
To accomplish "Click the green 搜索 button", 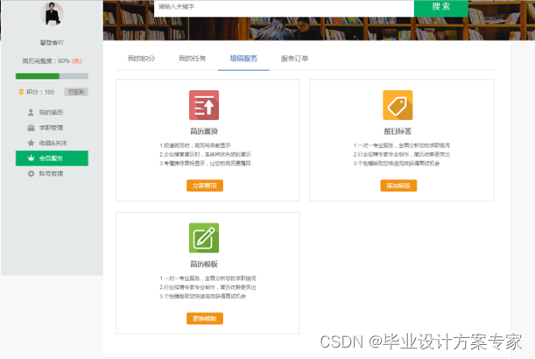I will click(x=440, y=8).
